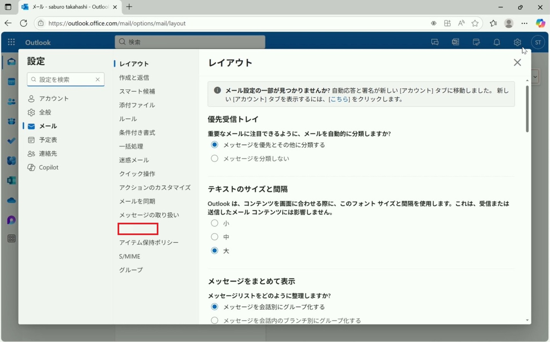Open the Outlook app launcher grid
Viewport: 550px width, 342px height.
(11, 42)
